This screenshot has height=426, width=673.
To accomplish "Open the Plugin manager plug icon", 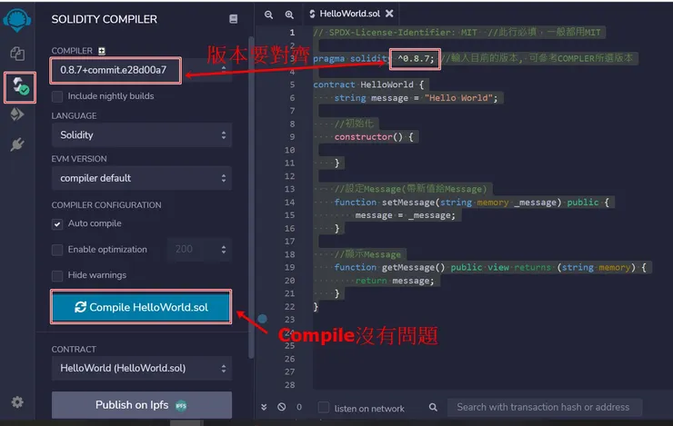I will coord(17,144).
